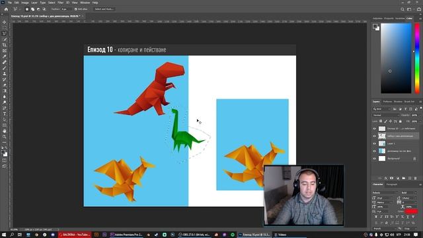Open the layer filter Kind dropdown
Screen dimensions: 423x238
[382, 109]
